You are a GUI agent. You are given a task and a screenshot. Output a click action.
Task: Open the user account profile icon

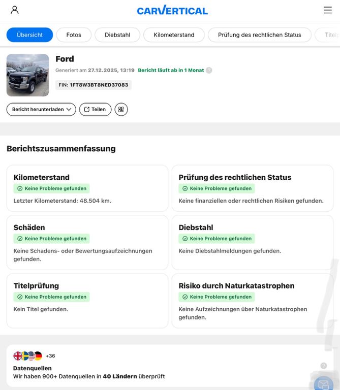point(15,10)
